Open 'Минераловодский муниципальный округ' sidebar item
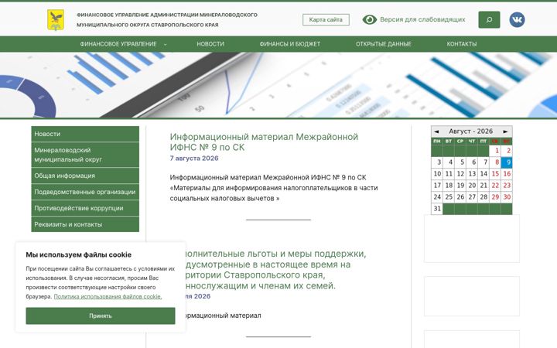The width and height of the screenshot is (557, 348). [85, 155]
